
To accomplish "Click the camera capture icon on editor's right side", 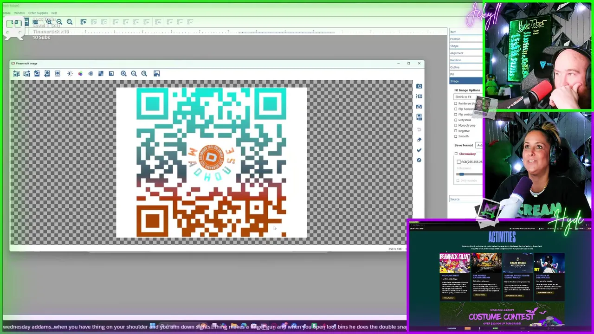I will click(419, 86).
